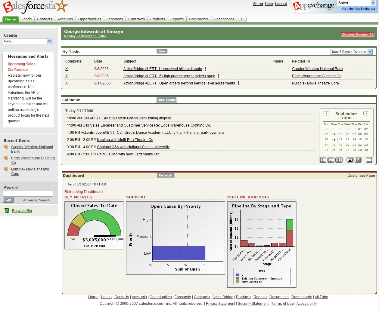Go to next month in mini calendar
This screenshot has width=379, height=309.
[366, 114]
